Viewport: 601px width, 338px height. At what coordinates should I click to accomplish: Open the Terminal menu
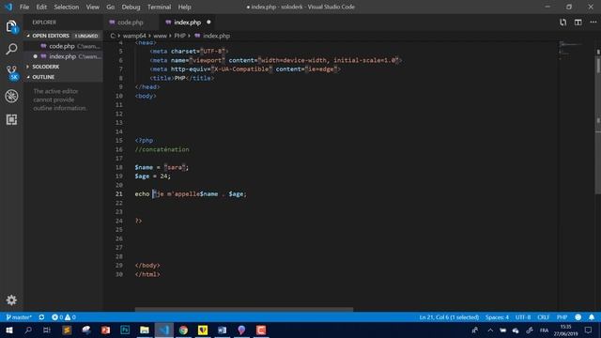[x=159, y=7]
